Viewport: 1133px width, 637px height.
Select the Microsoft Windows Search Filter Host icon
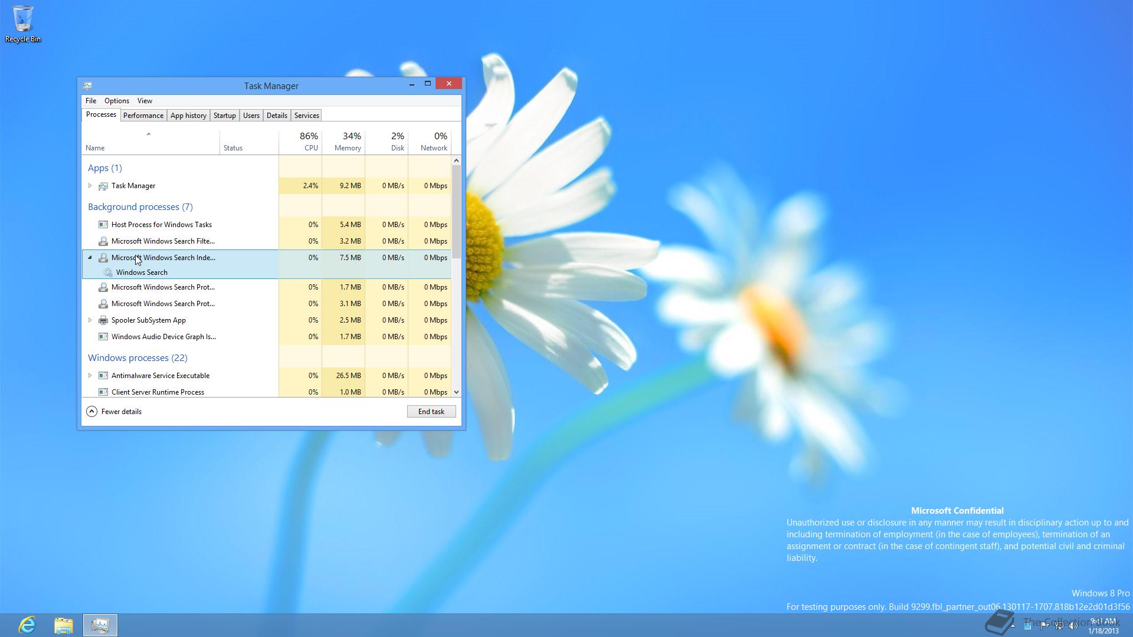coord(103,241)
